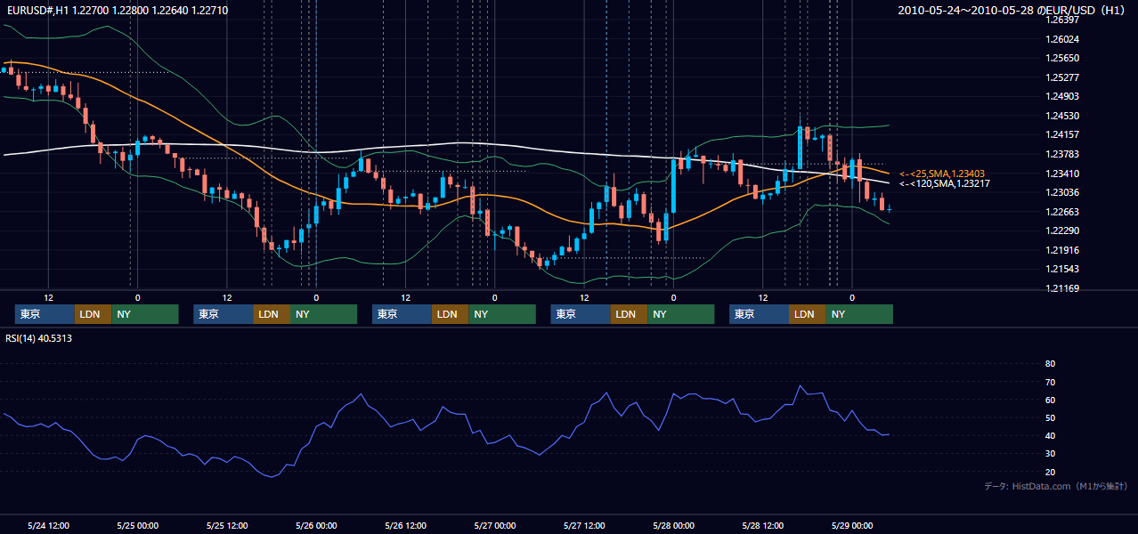Select the RSI 20 level label
Viewport: 1138px width, 534px height.
(x=1050, y=472)
